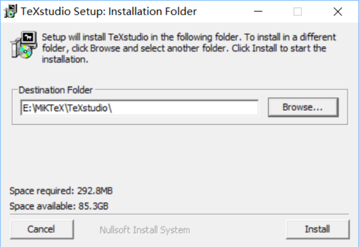Click the Destination Folder group label
This screenshot has width=359, height=247.
click(x=56, y=90)
